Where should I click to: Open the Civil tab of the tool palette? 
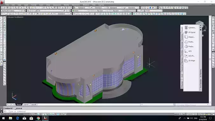click(x=182, y=75)
